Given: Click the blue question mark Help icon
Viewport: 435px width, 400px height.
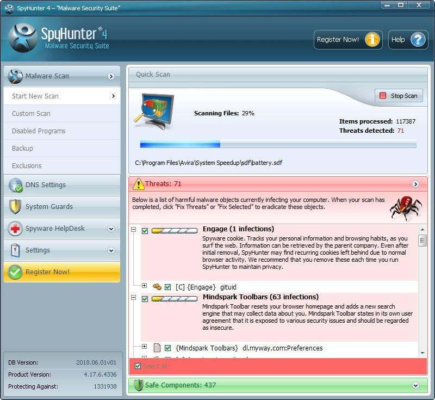Looking at the screenshot, I should [x=418, y=39].
